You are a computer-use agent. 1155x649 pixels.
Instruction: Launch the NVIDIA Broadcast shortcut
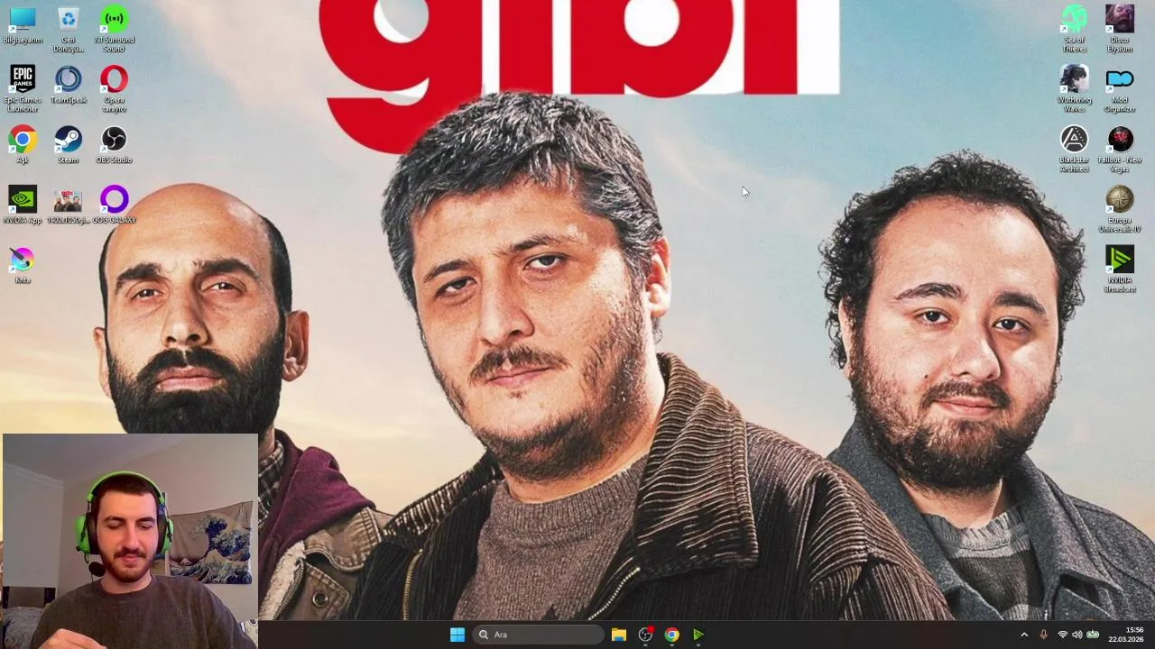(1120, 269)
